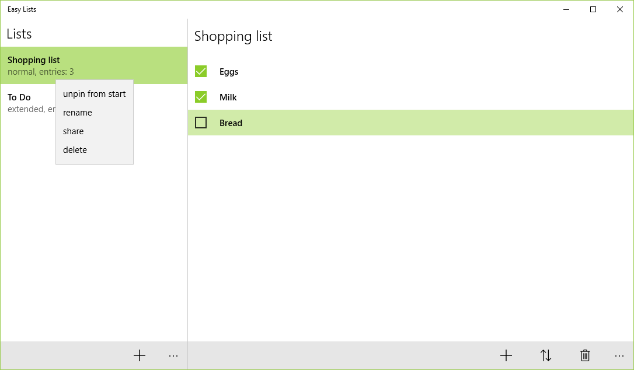The image size is (634, 370).
Task: Uncheck the Milk checkbox
Action: pyautogui.click(x=201, y=97)
